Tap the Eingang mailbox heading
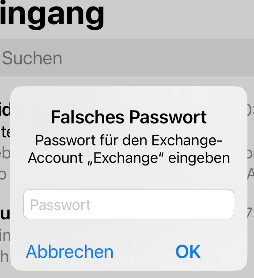Viewport: 254px width, 278px height. [52, 14]
